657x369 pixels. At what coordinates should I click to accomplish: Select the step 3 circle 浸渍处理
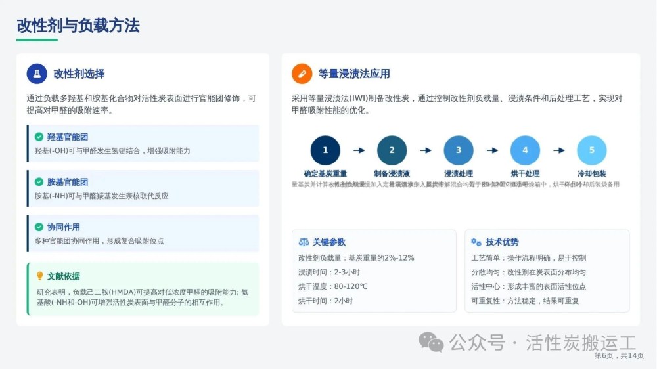click(x=459, y=150)
